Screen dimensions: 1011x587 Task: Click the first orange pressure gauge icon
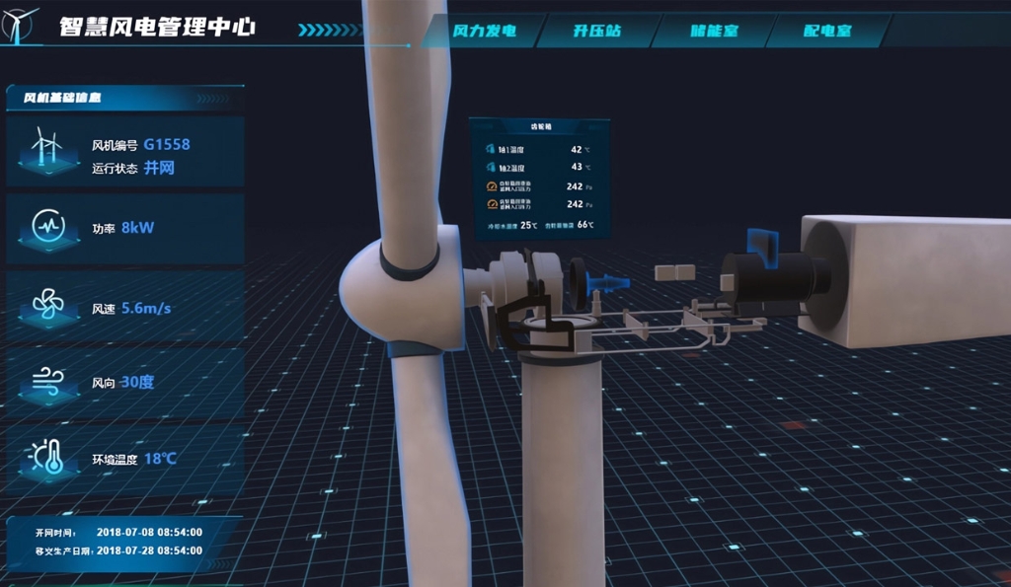click(492, 185)
